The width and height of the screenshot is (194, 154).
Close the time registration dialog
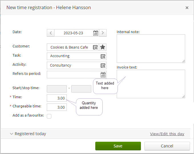click(187, 8)
